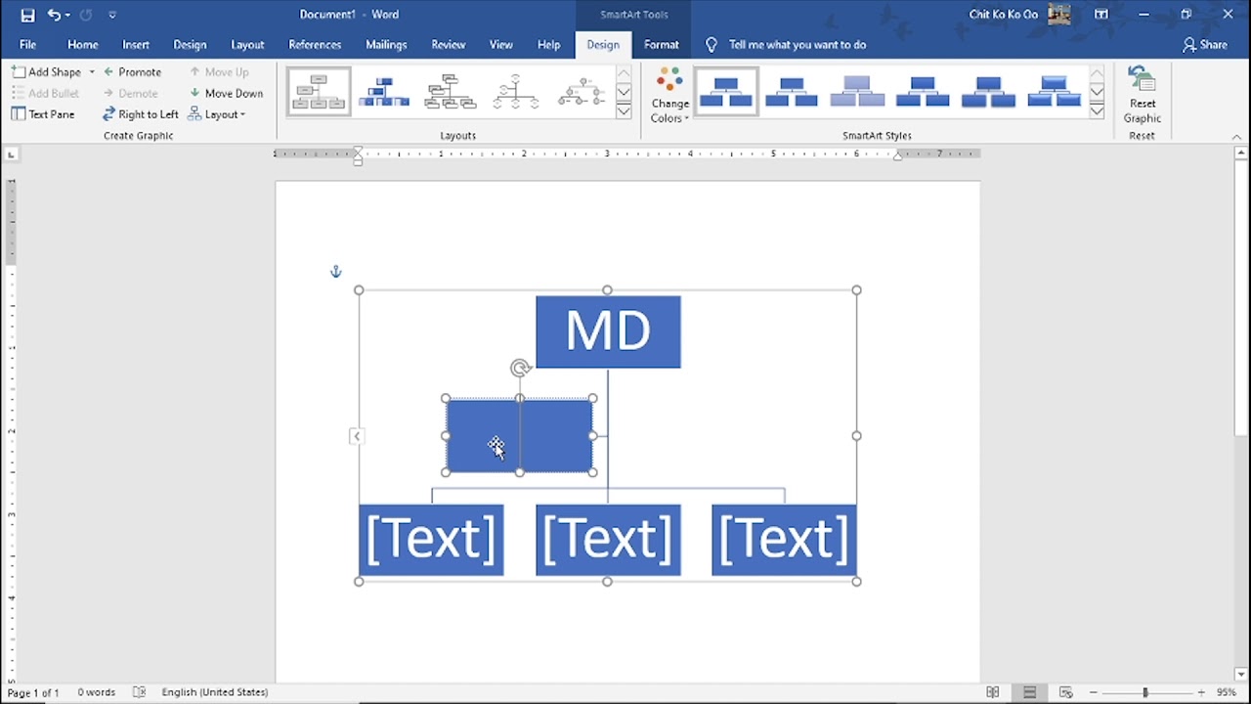1251x704 pixels.
Task: Open the References ribbon tab
Action: pos(315,45)
